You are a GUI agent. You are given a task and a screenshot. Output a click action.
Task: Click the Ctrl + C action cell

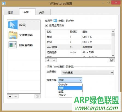(87, 37)
